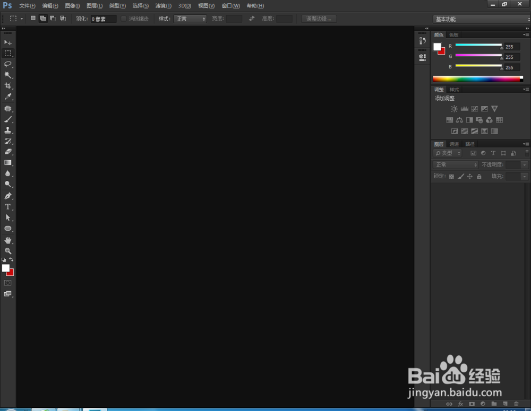Select the Path Selection tool
Screen dimensions: 531x411
tap(8, 217)
